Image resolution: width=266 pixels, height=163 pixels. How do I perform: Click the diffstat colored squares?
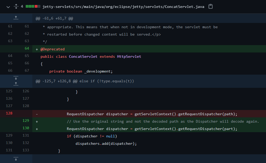click(x=33, y=7)
